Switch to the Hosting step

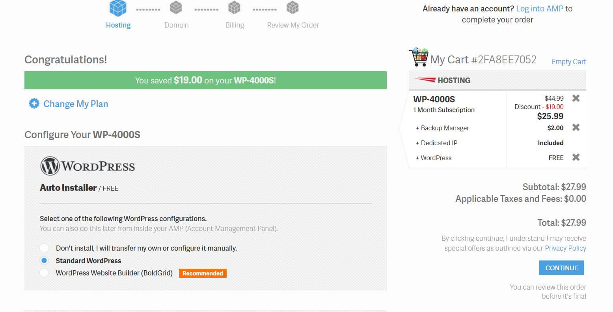[118, 25]
